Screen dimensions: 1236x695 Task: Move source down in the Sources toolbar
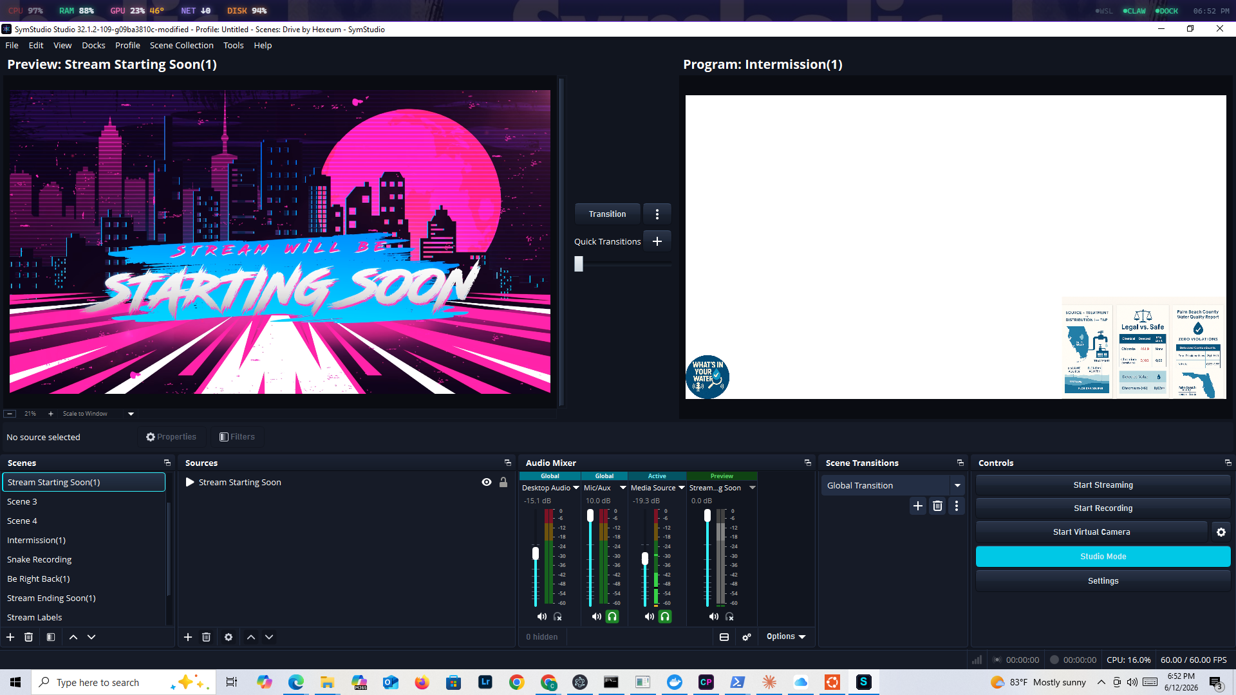pos(269,637)
